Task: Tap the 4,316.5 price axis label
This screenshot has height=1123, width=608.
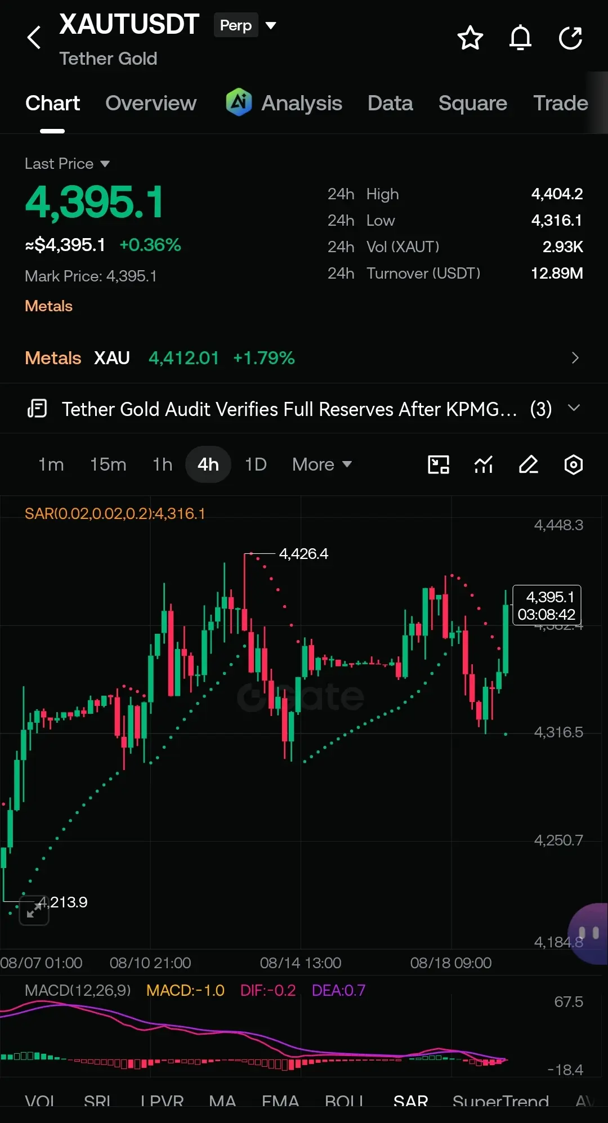Action: 558,732
